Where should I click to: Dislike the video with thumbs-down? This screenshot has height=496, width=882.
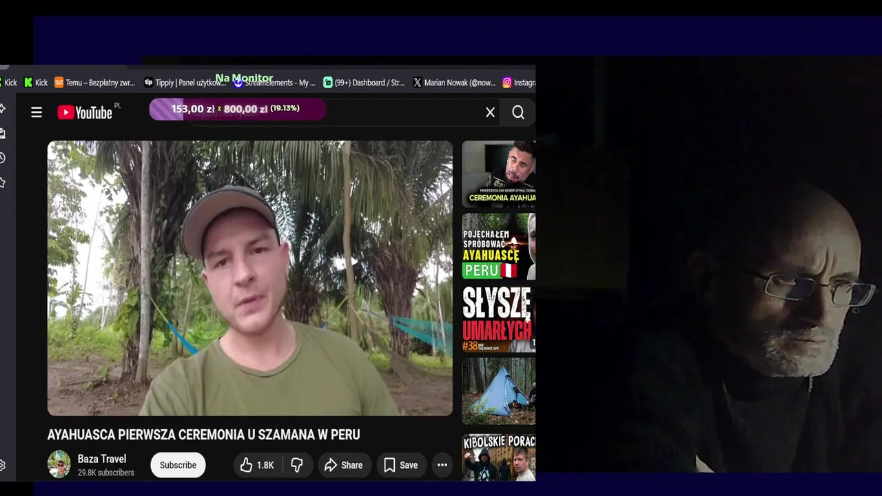(297, 465)
